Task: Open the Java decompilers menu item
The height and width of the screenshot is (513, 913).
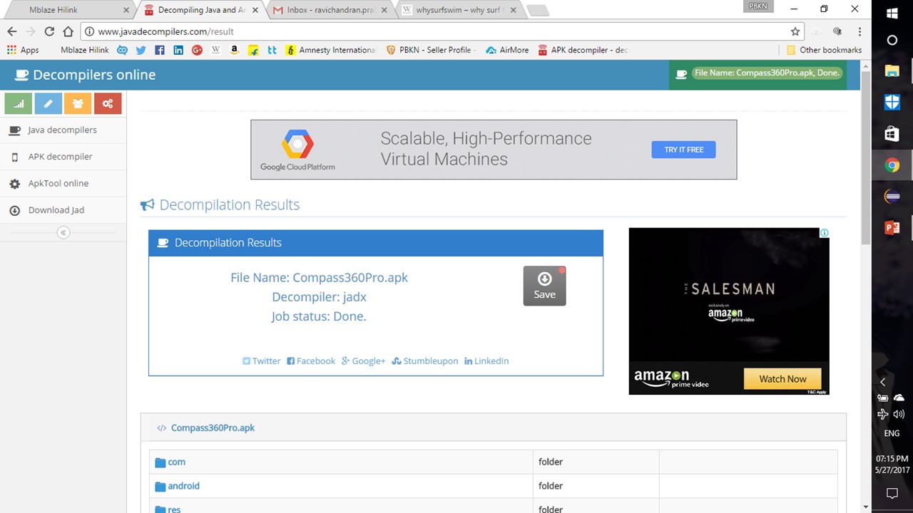Action: pos(62,130)
